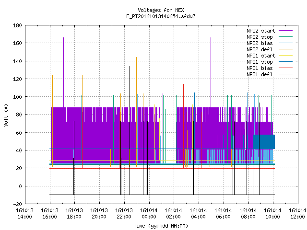Image resolution: width=307 pixels, height=230 pixels.
Task: Click the 161013 18:00 x-axis tick label
Action: [x=74, y=214]
